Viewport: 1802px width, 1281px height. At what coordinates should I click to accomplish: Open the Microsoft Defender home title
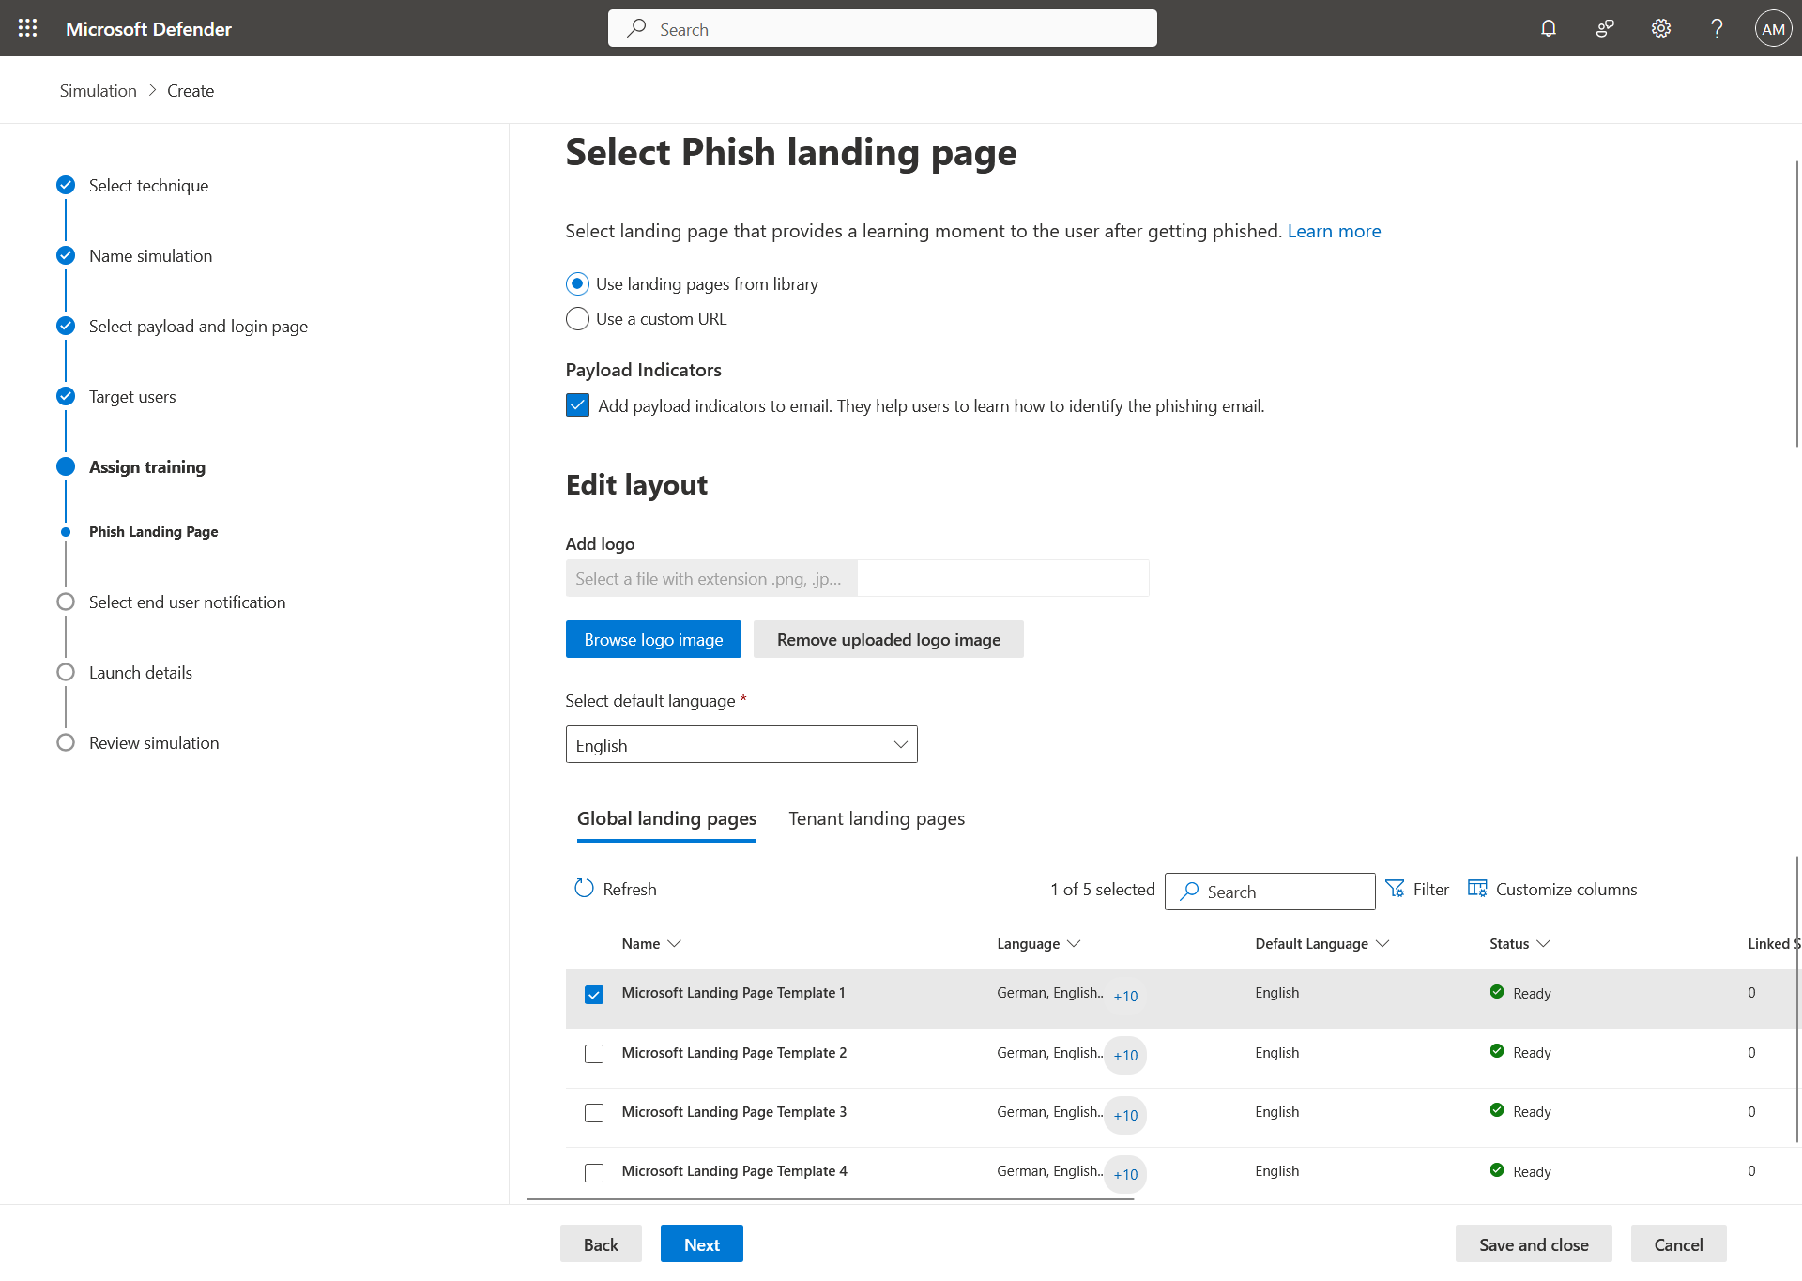148,28
